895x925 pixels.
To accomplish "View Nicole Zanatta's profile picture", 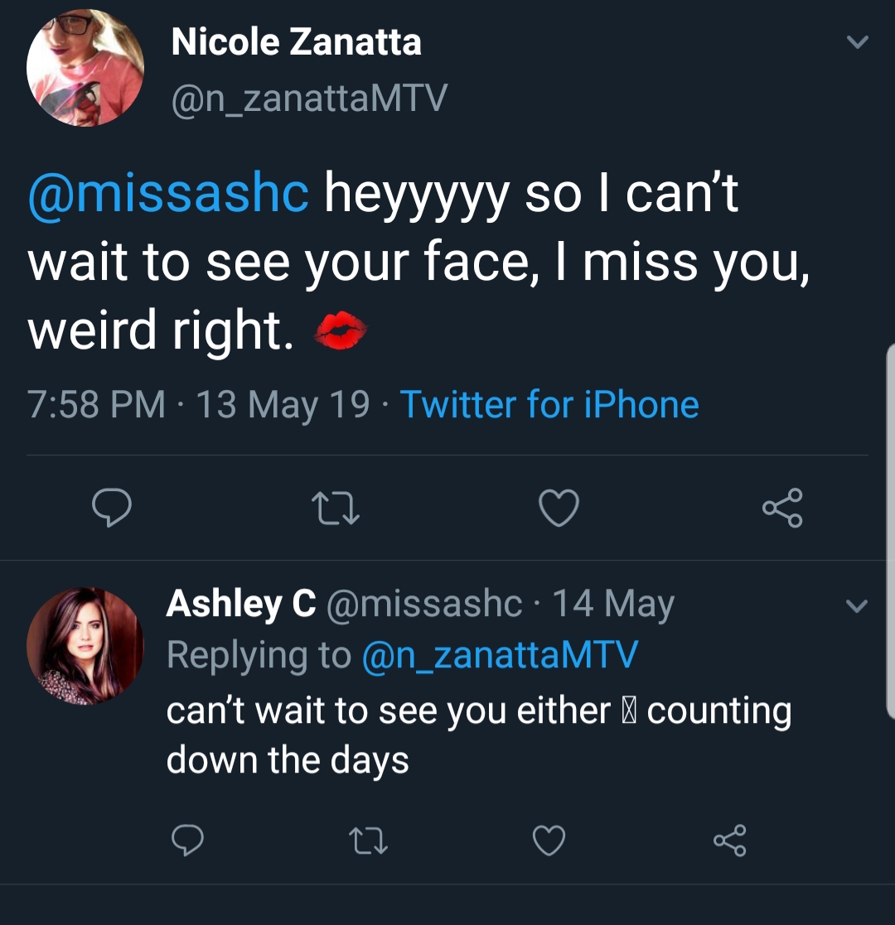I will (85, 67).
